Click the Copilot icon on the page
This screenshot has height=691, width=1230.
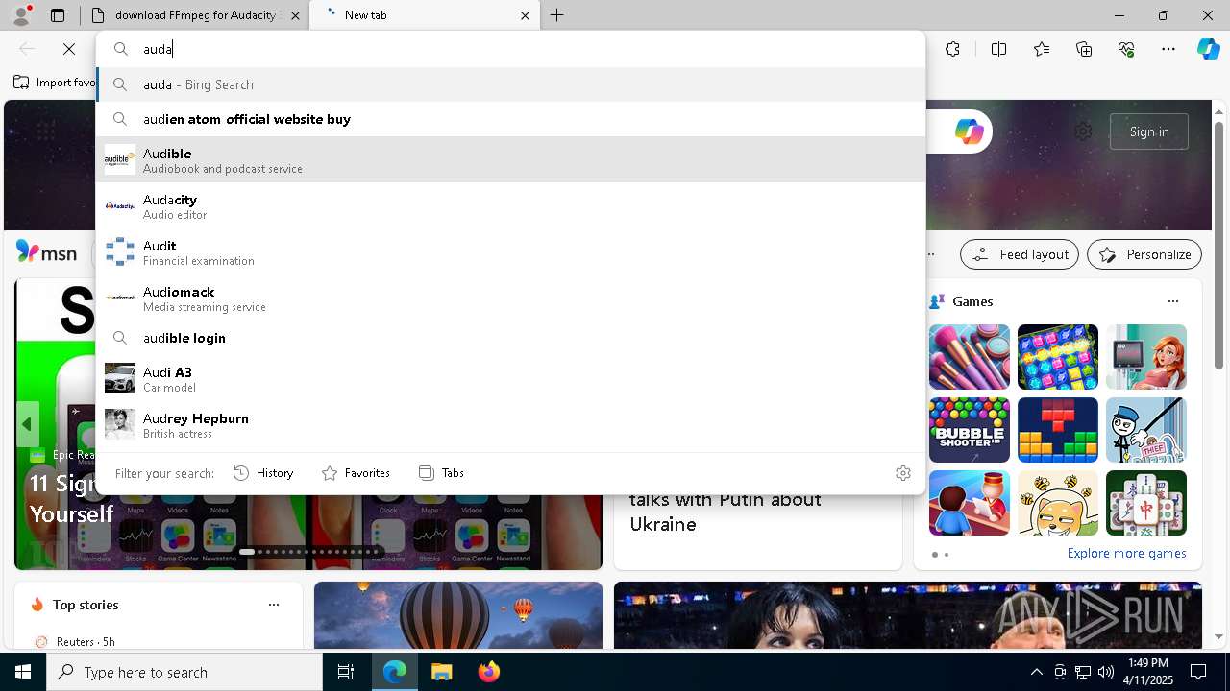(969, 131)
